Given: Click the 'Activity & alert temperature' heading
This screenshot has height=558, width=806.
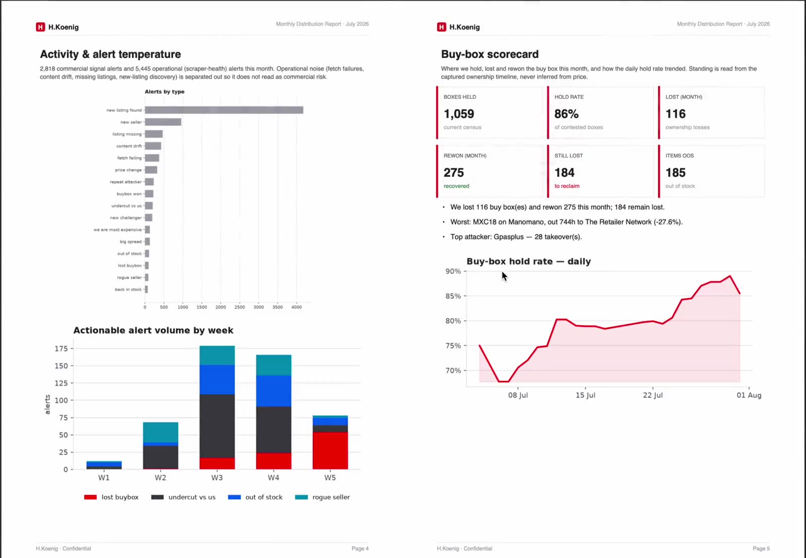Looking at the screenshot, I should [110, 54].
